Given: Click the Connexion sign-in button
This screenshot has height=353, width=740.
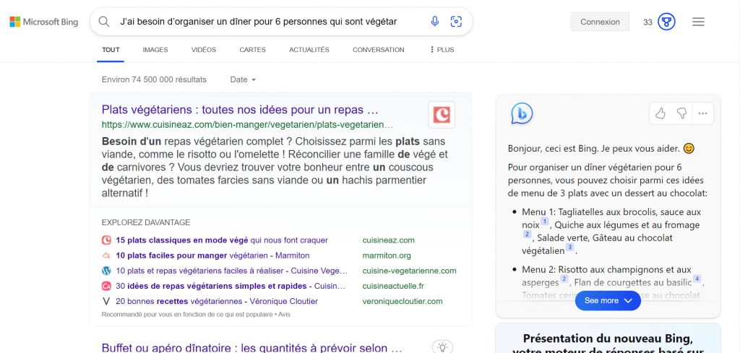Looking at the screenshot, I should coord(600,22).
